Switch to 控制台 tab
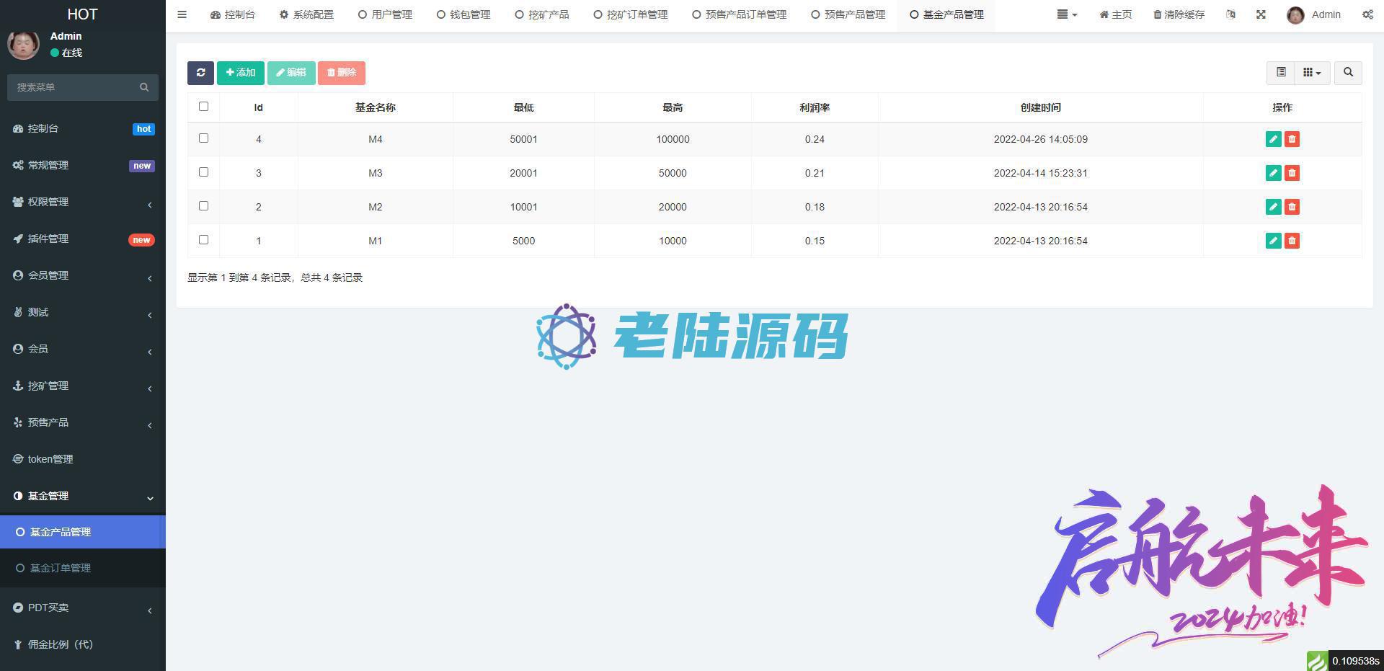The image size is (1384, 671). [x=232, y=14]
